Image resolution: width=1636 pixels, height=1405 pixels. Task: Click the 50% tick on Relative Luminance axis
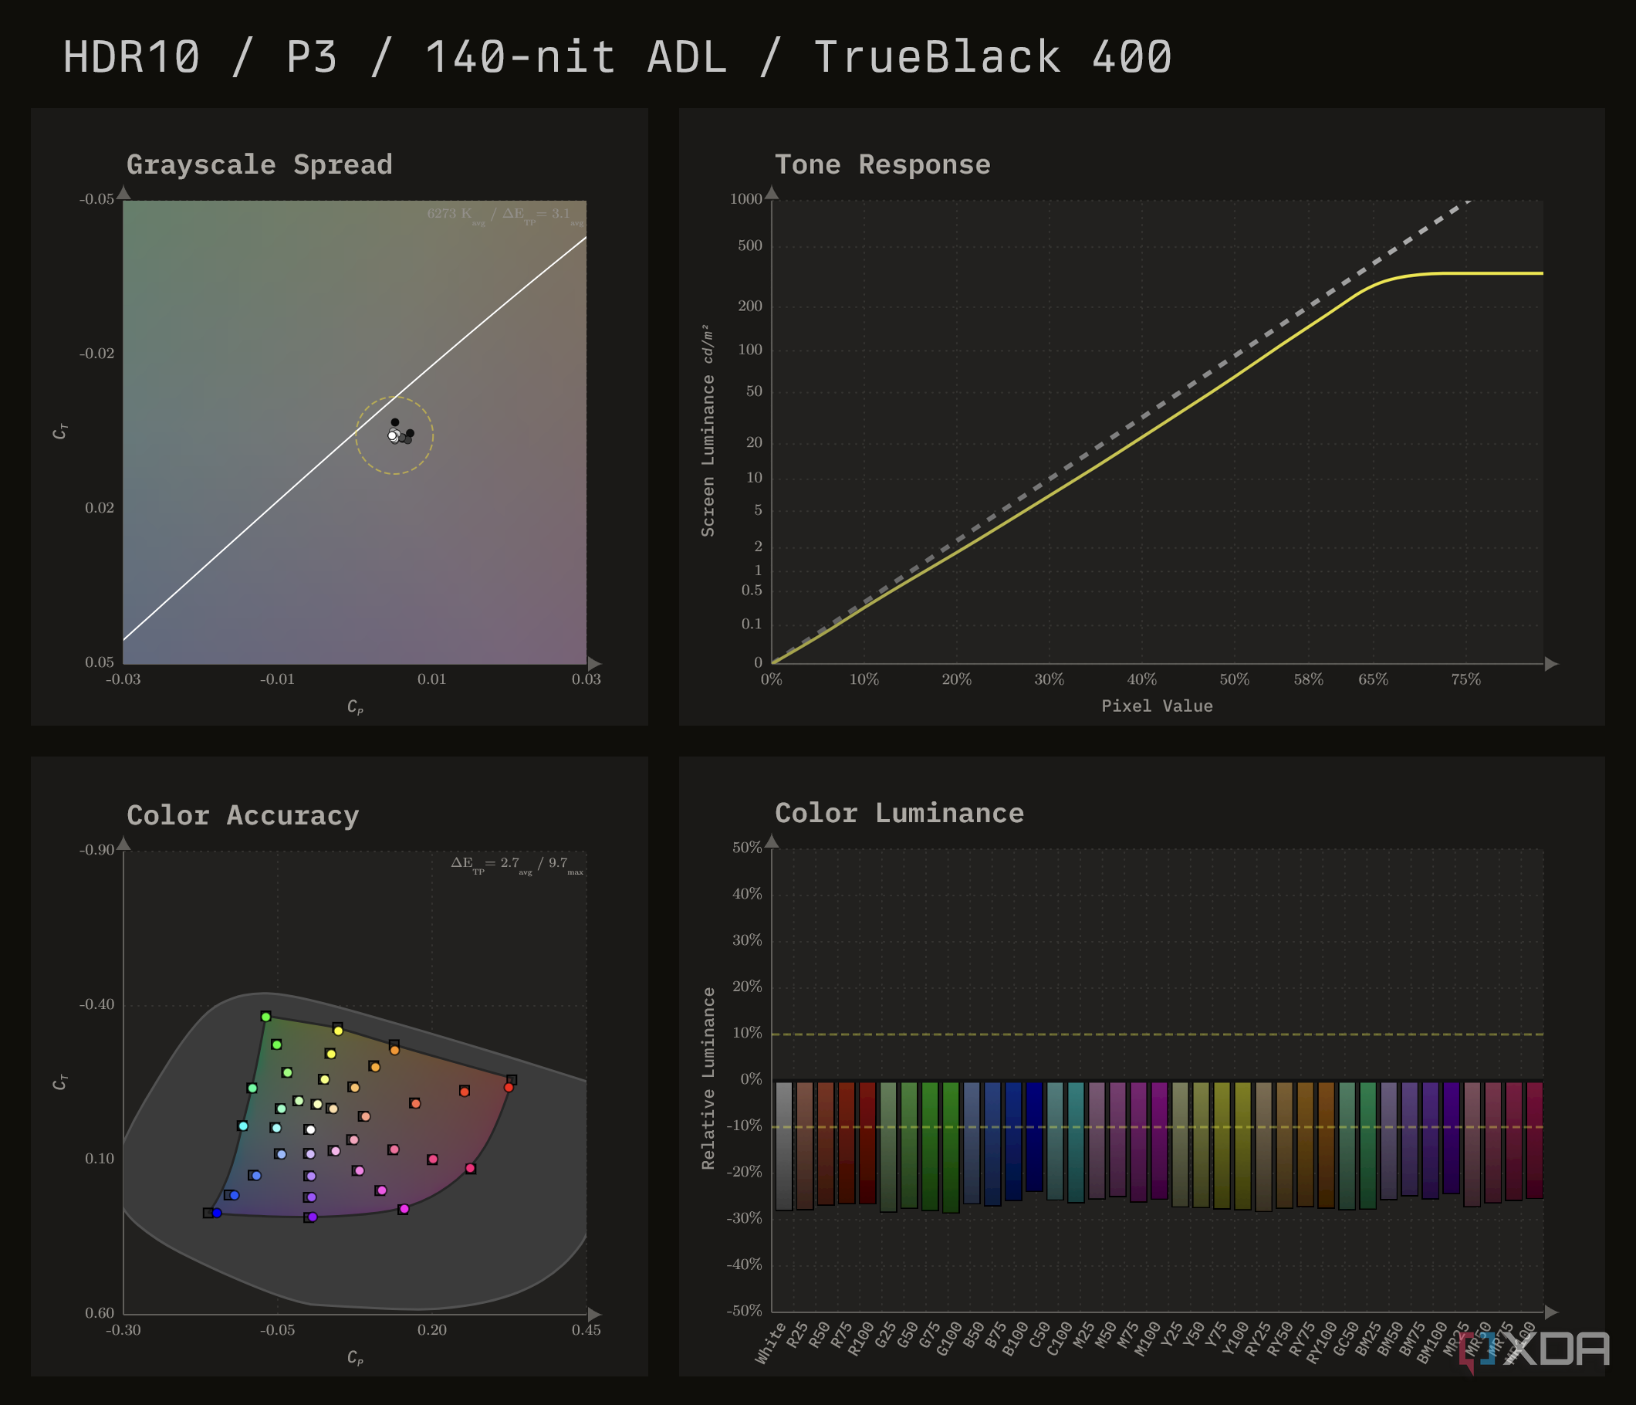click(747, 848)
